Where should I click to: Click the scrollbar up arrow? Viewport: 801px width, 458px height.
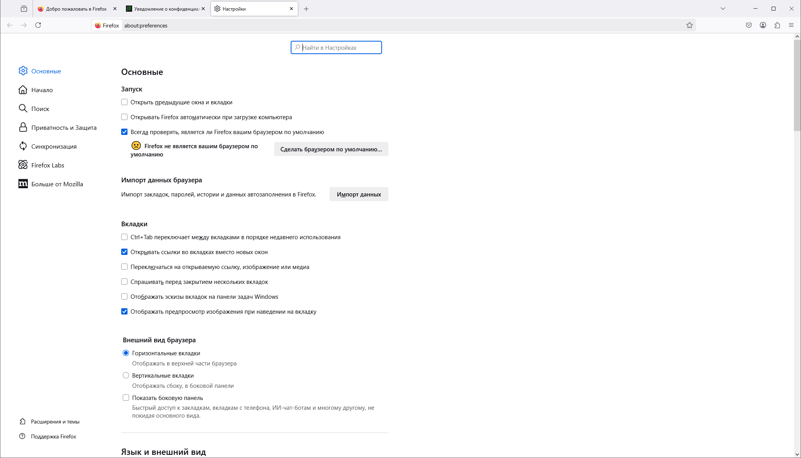797,36
